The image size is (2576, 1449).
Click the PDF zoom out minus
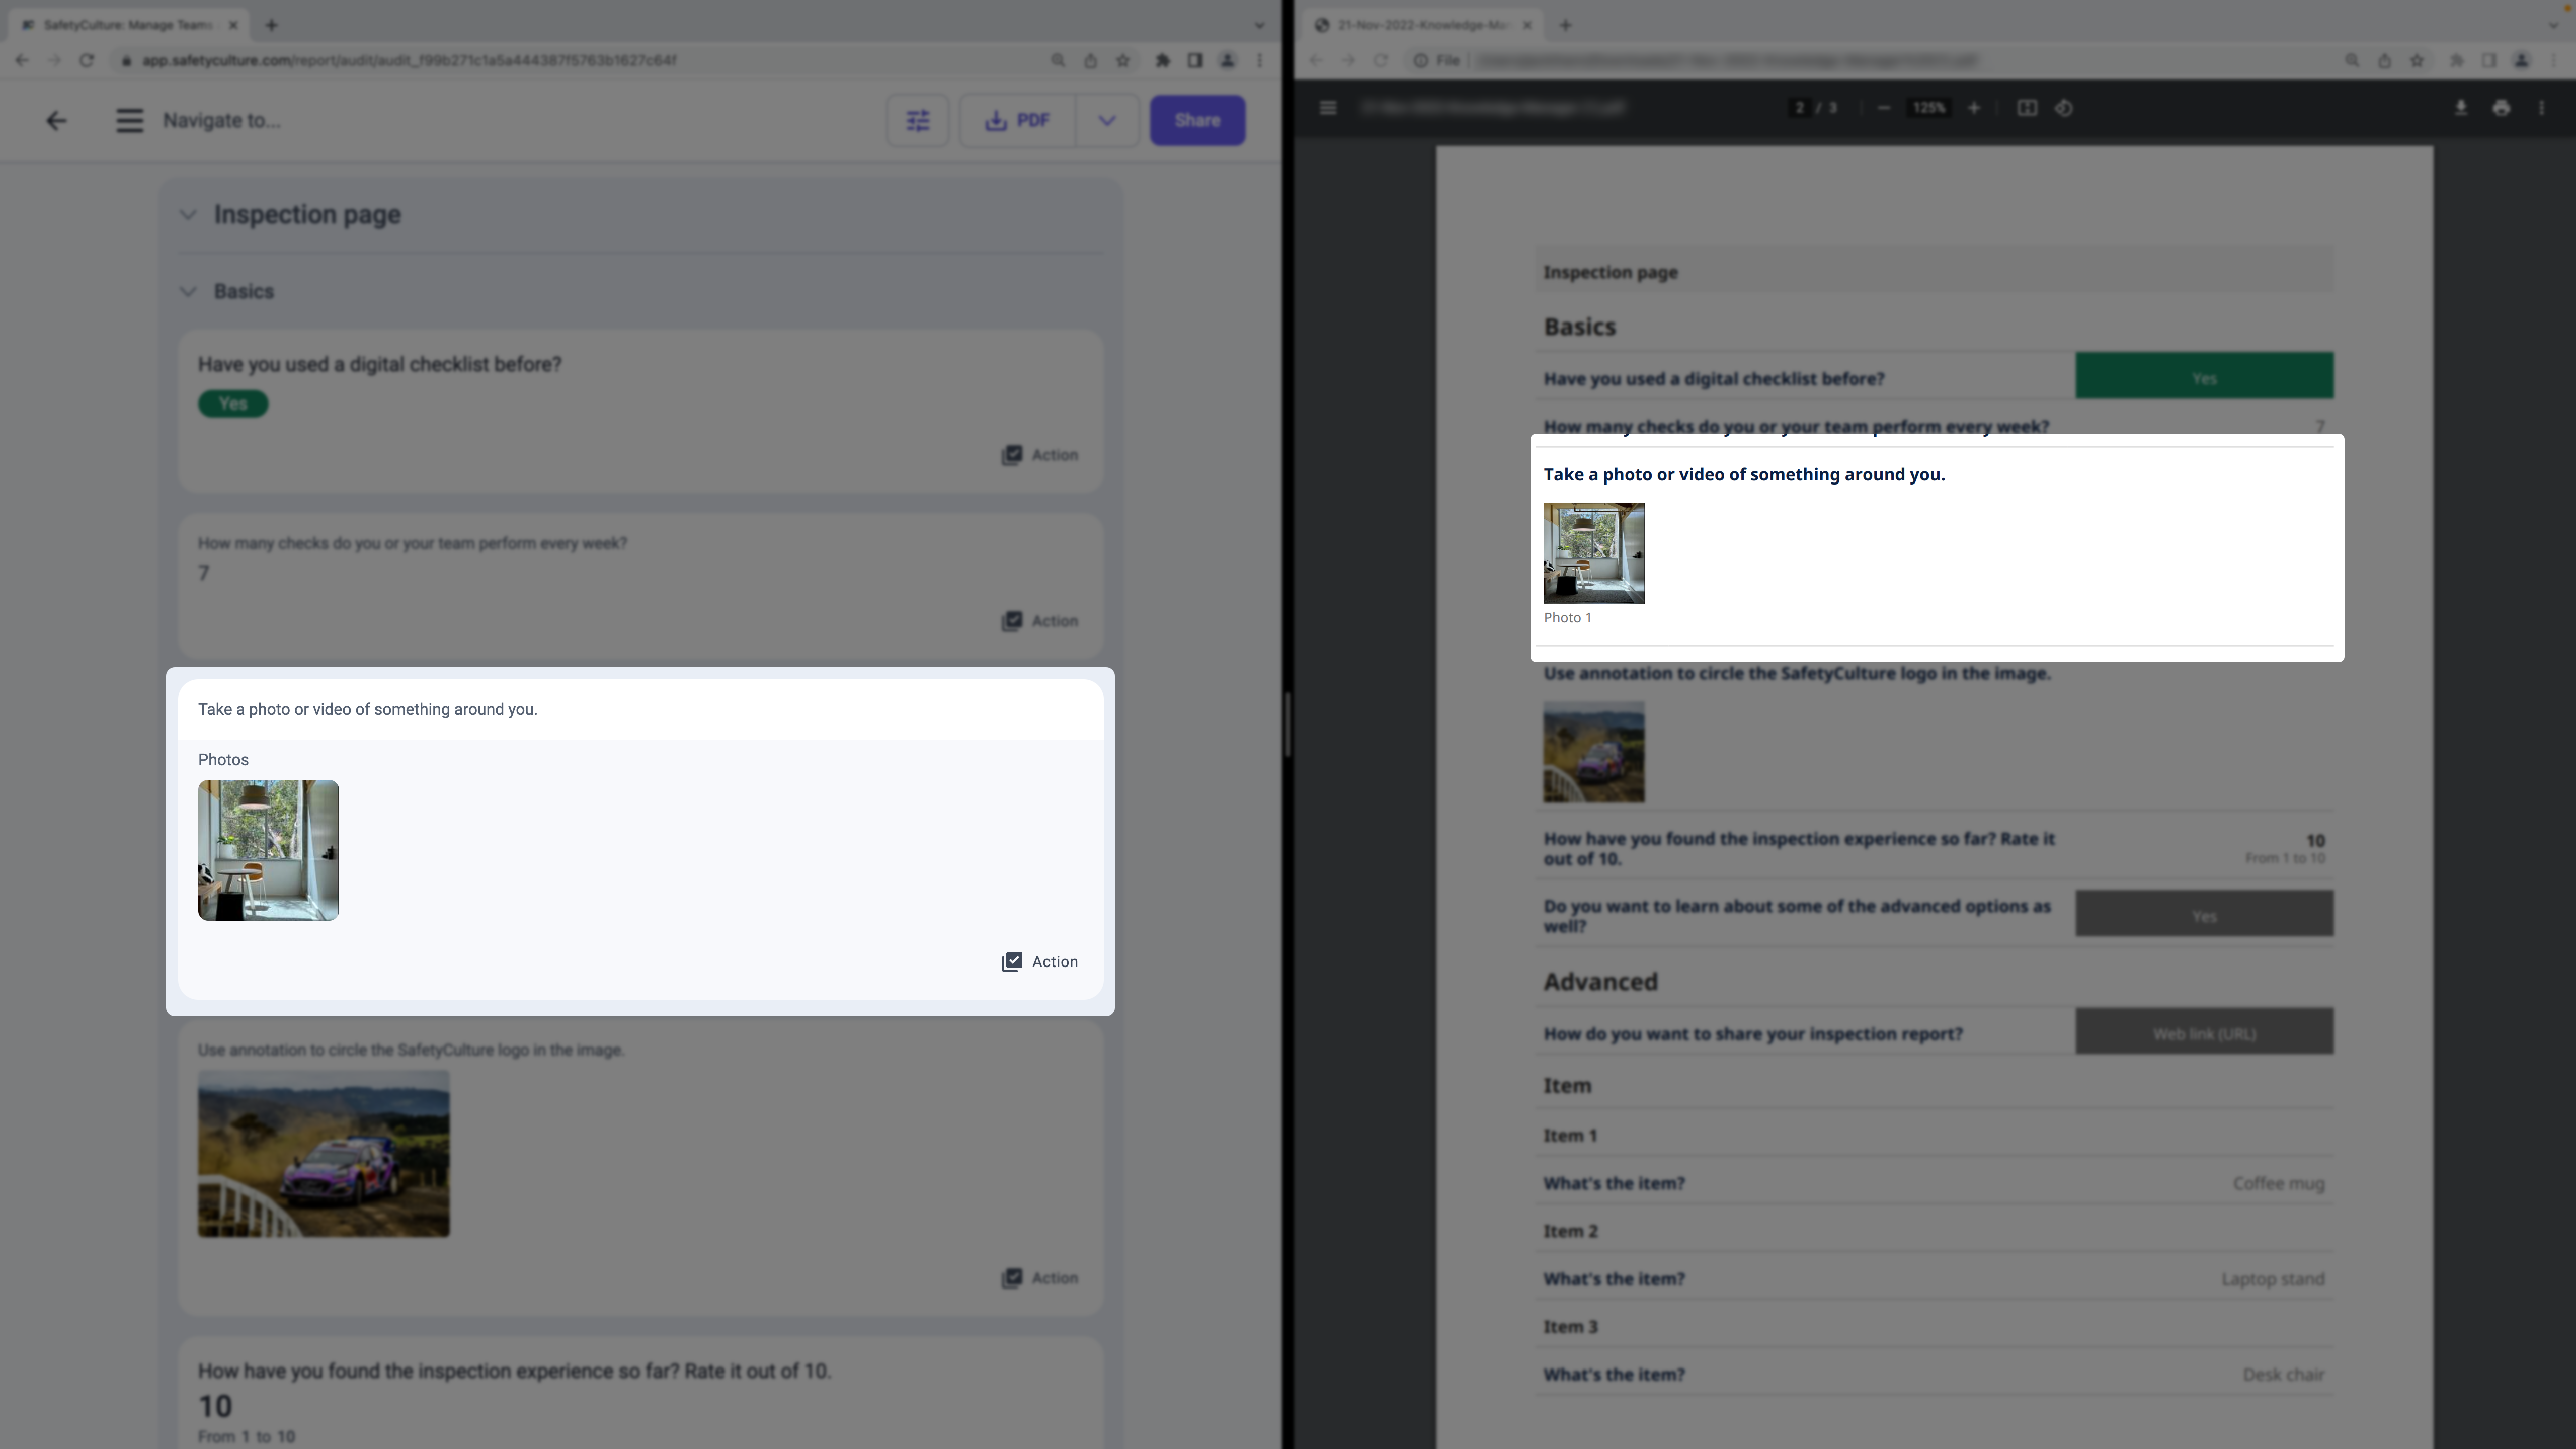pos(1884,108)
